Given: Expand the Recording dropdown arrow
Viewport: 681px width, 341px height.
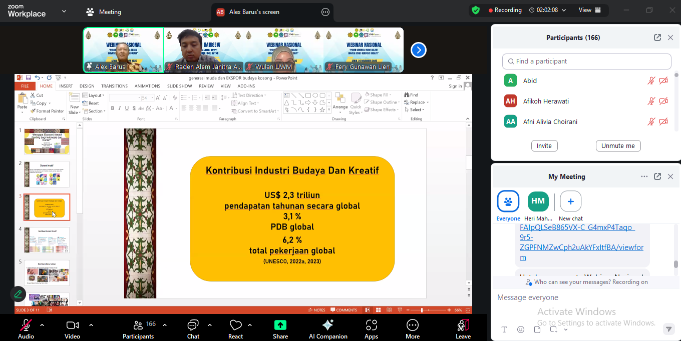Looking at the screenshot, I should (564, 10).
